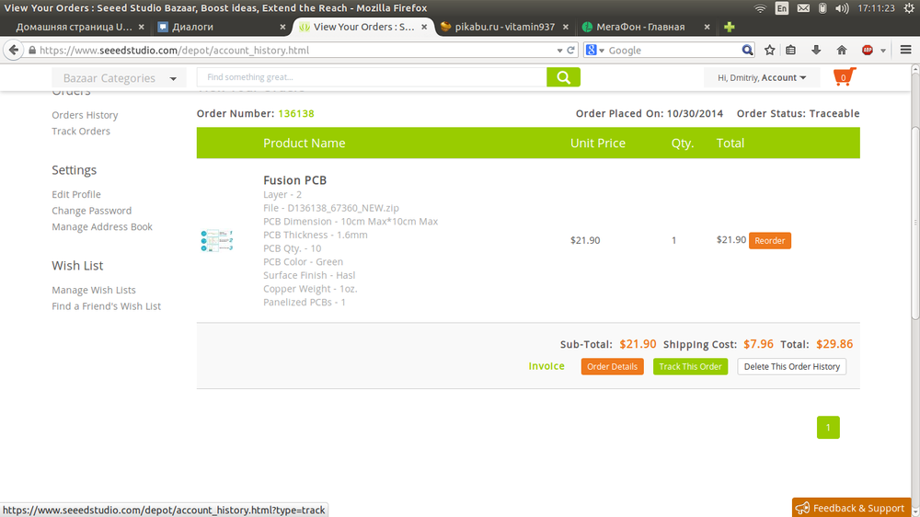Click the Adblock Plus icon
The width and height of the screenshot is (920, 517).
(868, 51)
